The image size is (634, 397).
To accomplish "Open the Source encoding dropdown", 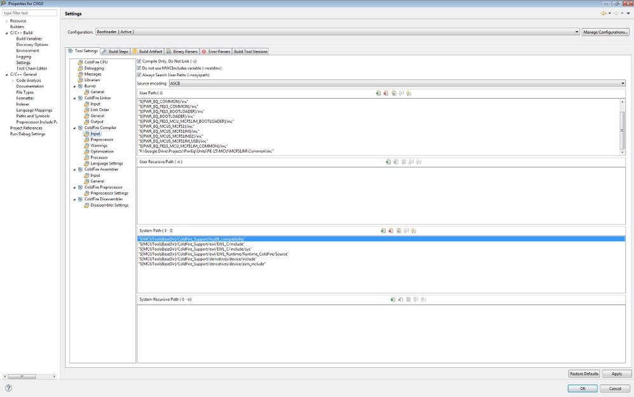I will tap(397, 83).
